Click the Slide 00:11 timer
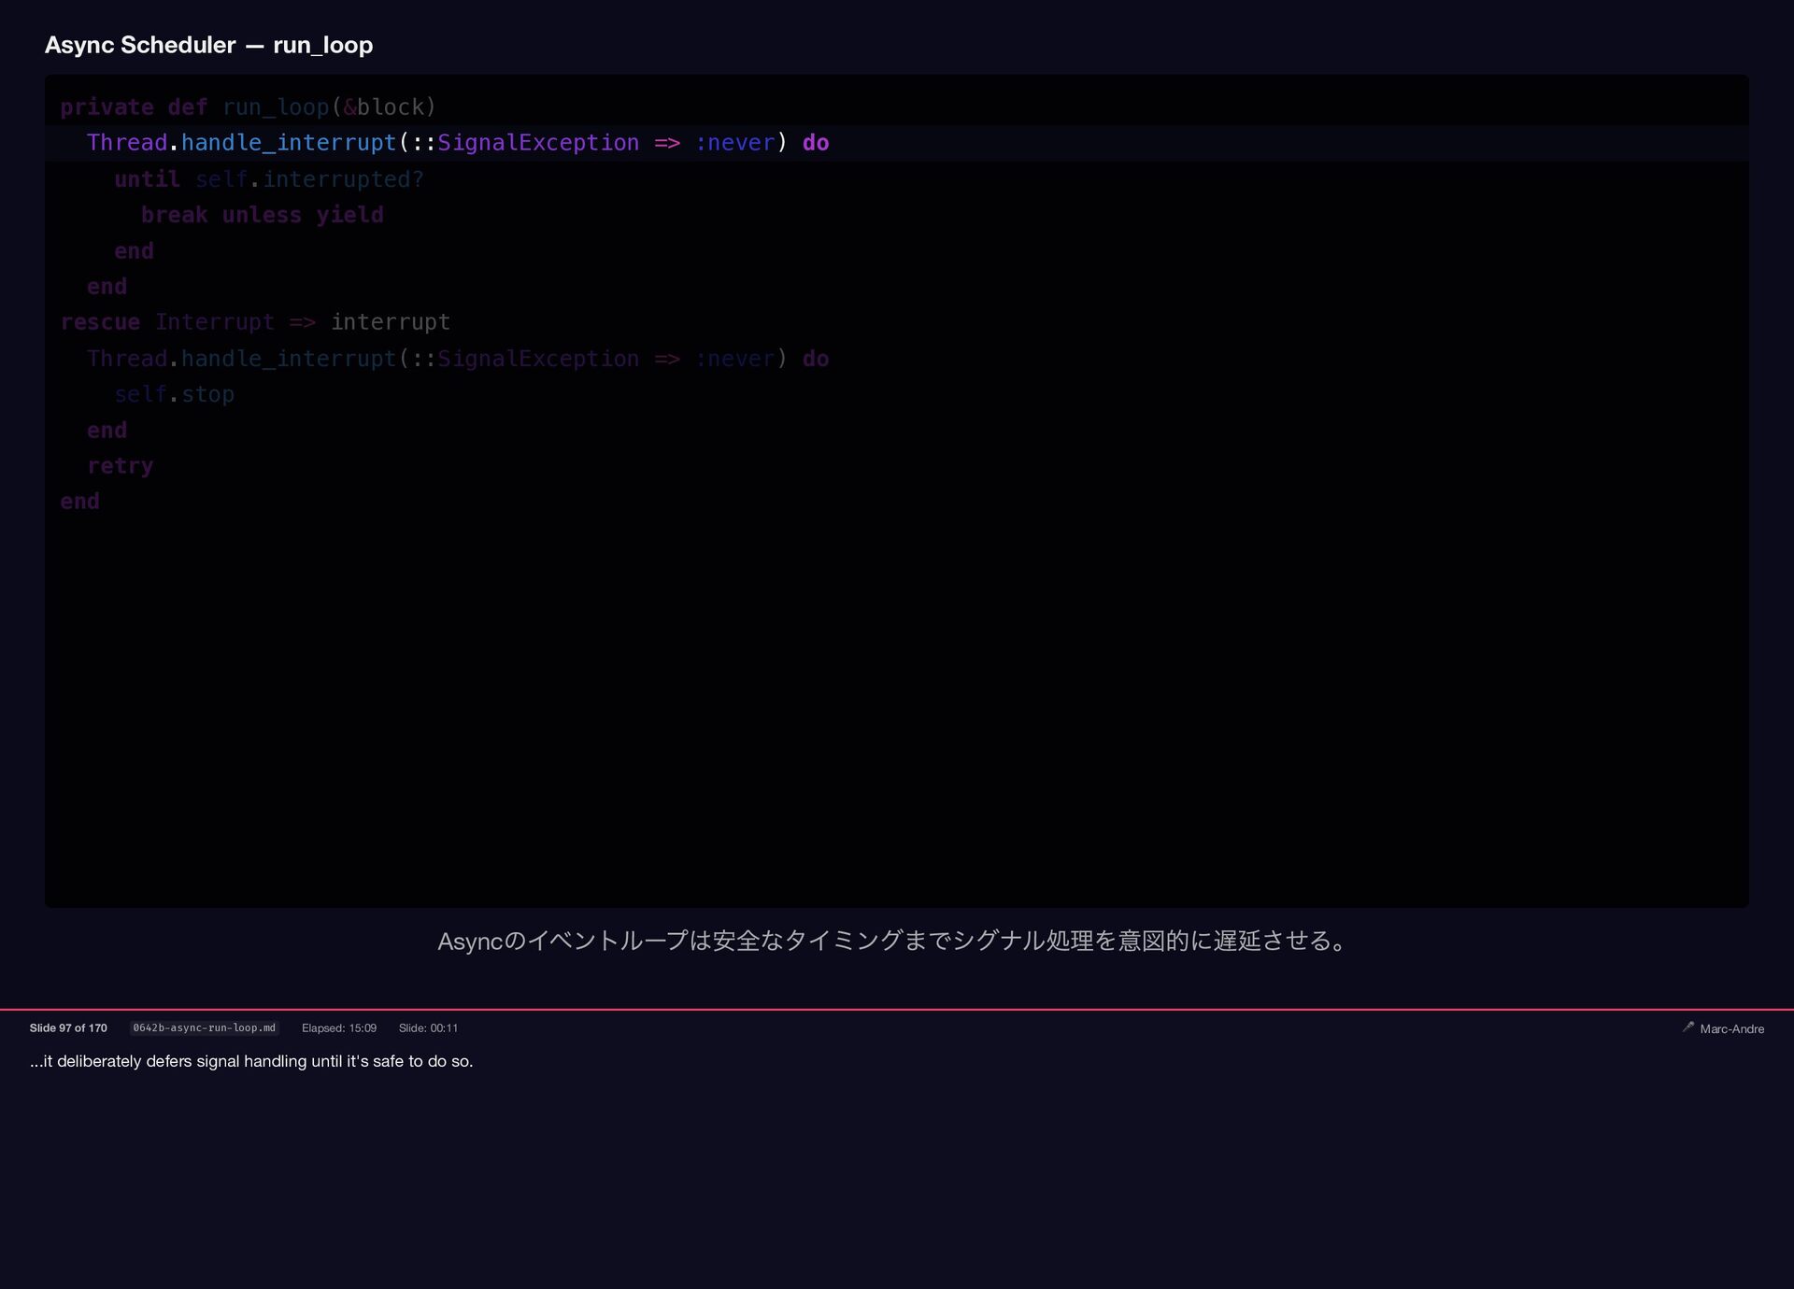 click(428, 1027)
